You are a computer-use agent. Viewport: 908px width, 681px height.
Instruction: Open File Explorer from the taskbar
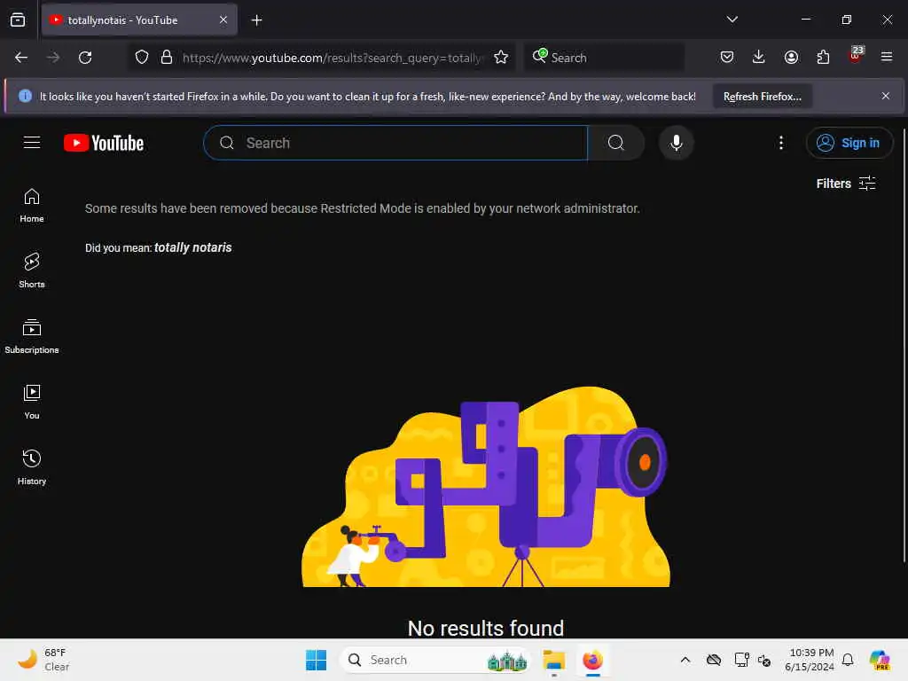[554, 660]
